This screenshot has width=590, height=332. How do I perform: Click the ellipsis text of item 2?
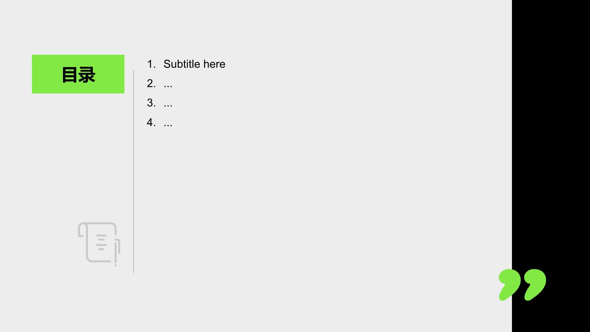click(x=168, y=84)
